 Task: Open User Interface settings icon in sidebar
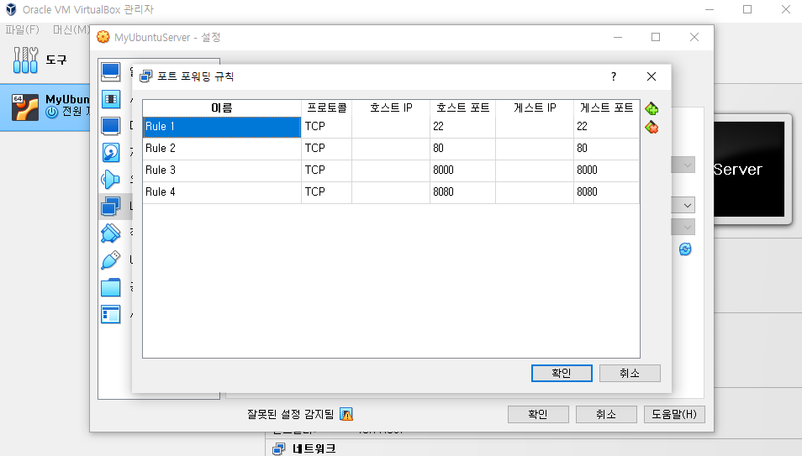pyautogui.click(x=110, y=314)
